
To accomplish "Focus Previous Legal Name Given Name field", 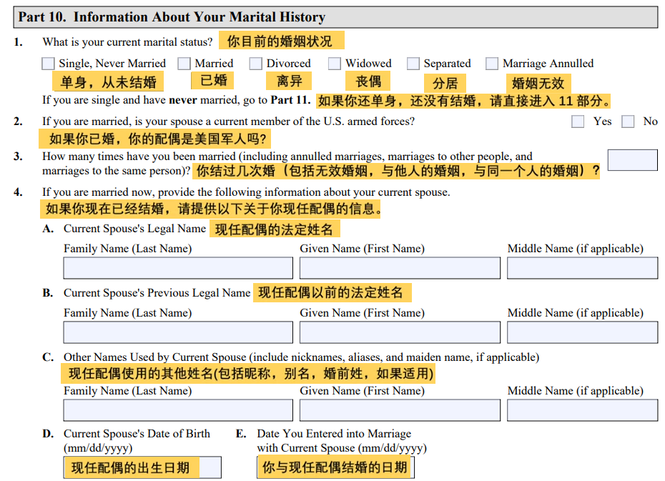I will [400, 332].
